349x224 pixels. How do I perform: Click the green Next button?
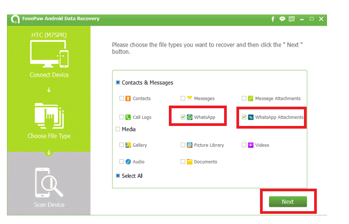(x=288, y=201)
